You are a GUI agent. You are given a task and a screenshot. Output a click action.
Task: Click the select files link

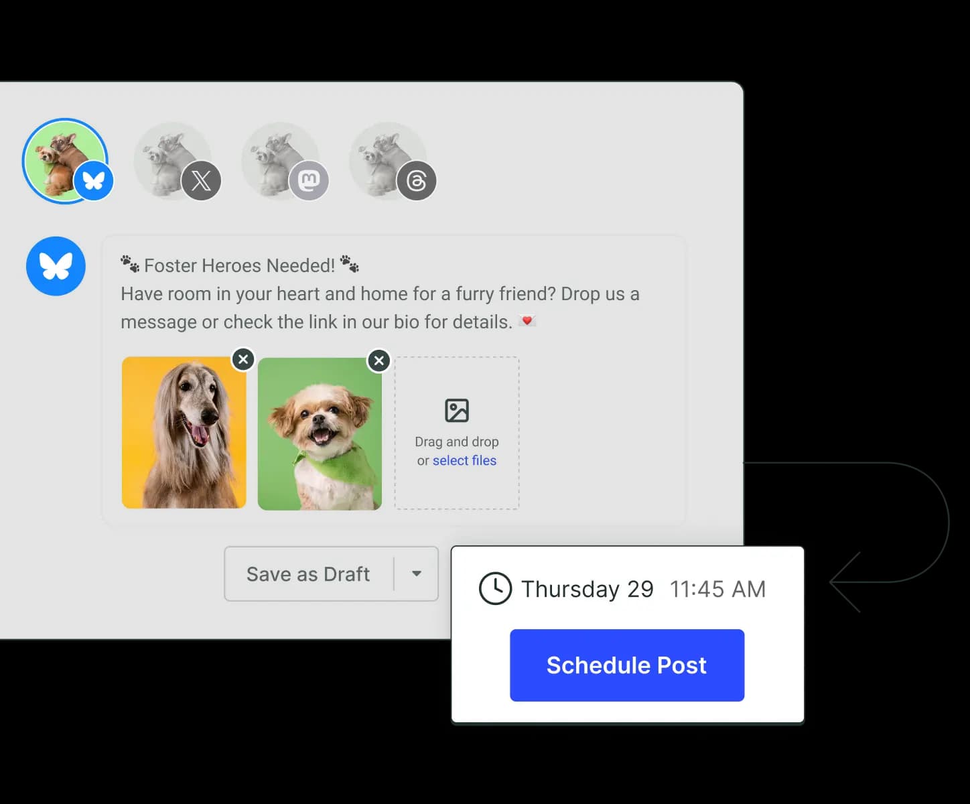point(464,460)
